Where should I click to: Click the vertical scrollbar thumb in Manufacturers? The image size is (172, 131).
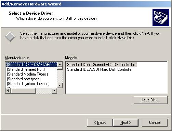pos(60,68)
